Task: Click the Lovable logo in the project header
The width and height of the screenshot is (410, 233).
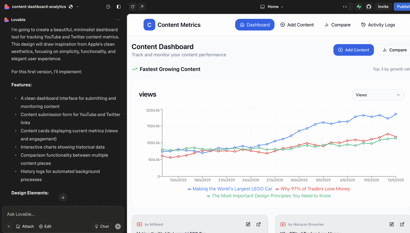Action: (x=6, y=7)
